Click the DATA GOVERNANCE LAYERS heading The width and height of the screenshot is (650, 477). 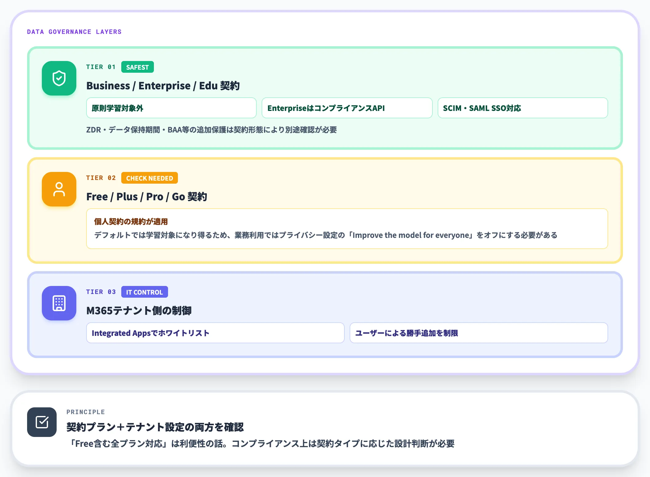coord(74,32)
